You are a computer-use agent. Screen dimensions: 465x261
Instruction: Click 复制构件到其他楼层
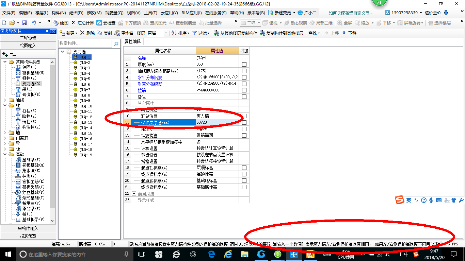coord(282,33)
